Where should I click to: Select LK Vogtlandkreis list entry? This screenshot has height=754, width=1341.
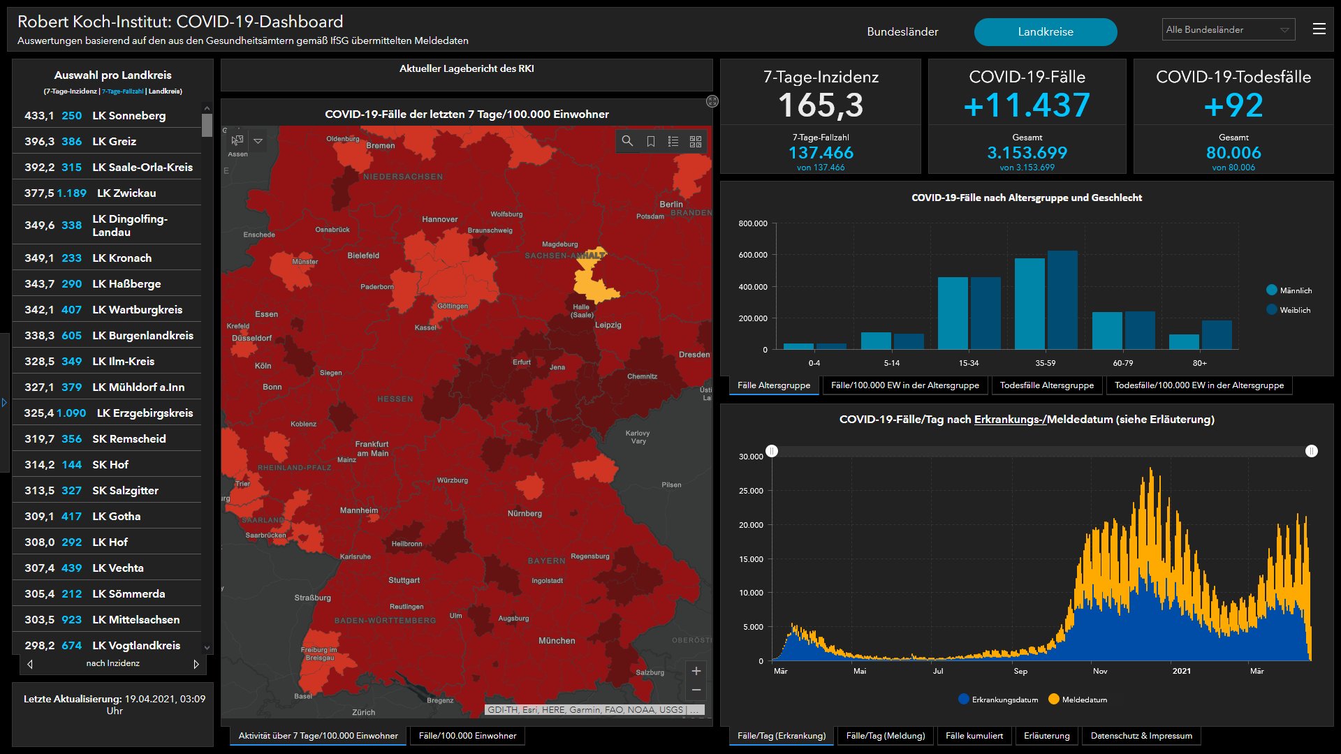click(107, 645)
